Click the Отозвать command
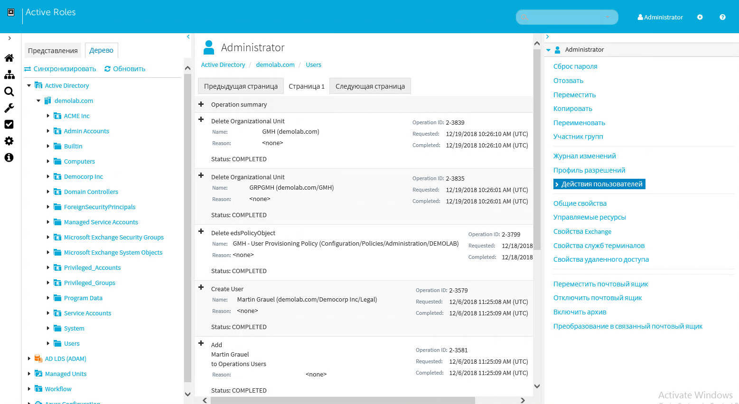Image resolution: width=739 pixels, height=404 pixels. click(568, 81)
